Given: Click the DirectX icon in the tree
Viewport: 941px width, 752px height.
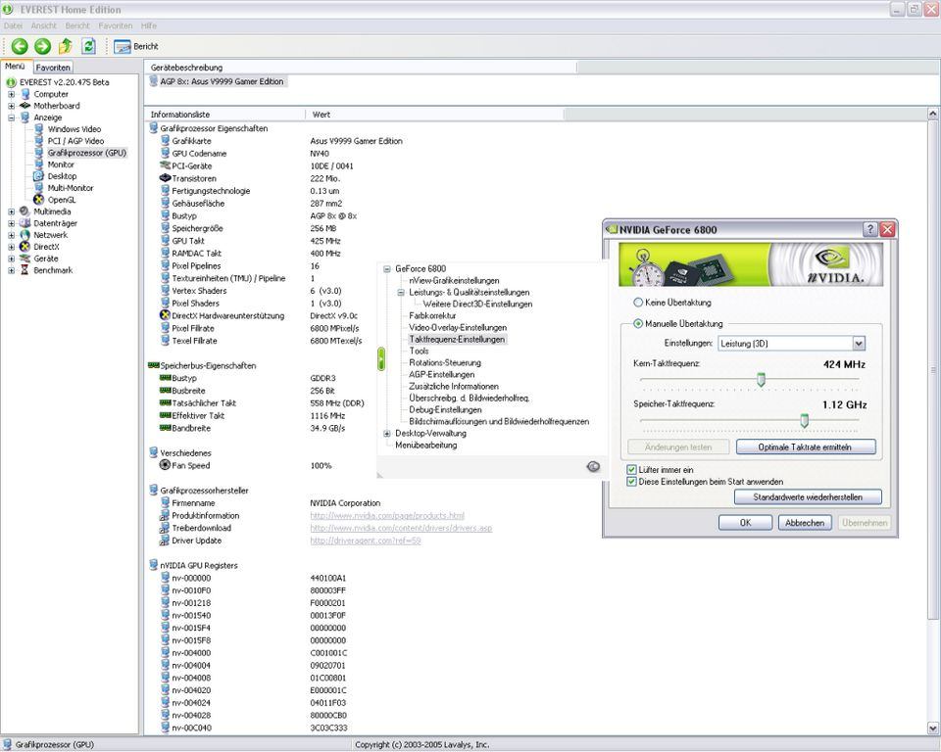Looking at the screenshot, I should pos(25,247).
